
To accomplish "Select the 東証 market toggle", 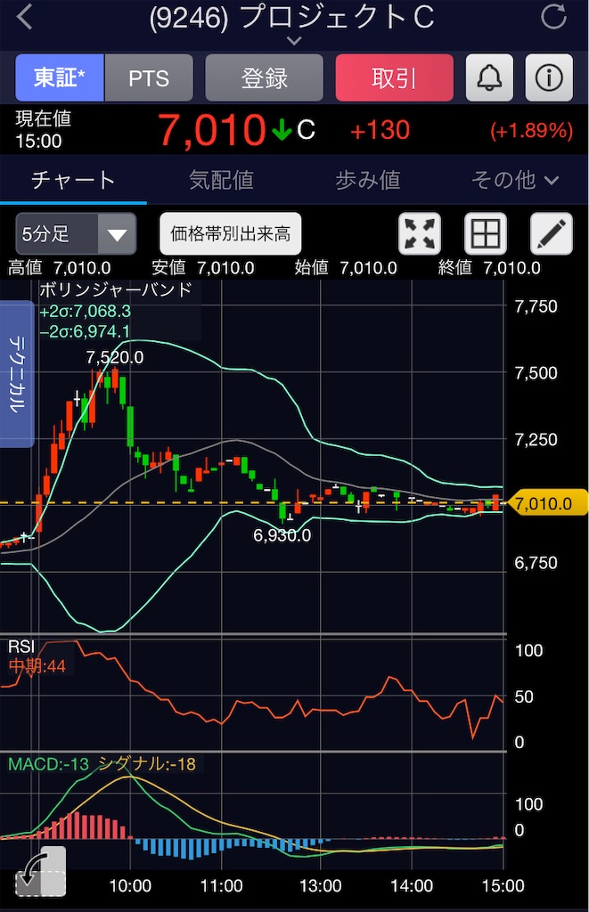I will [60, 78].
